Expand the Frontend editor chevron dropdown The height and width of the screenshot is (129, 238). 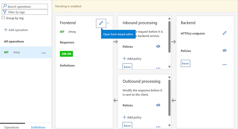[108, 23]
